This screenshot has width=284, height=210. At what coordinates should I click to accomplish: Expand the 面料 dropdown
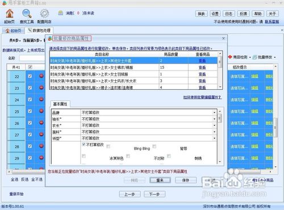tap(214, 132)
